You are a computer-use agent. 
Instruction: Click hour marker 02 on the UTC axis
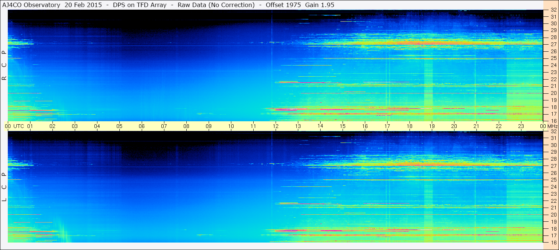point(52,126)
